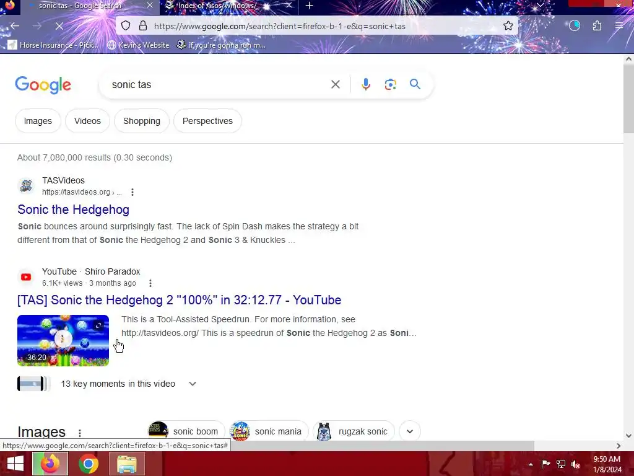The image size is (634, 476).
Task: Go back to the previous page
Action: [x=15, y=26]
